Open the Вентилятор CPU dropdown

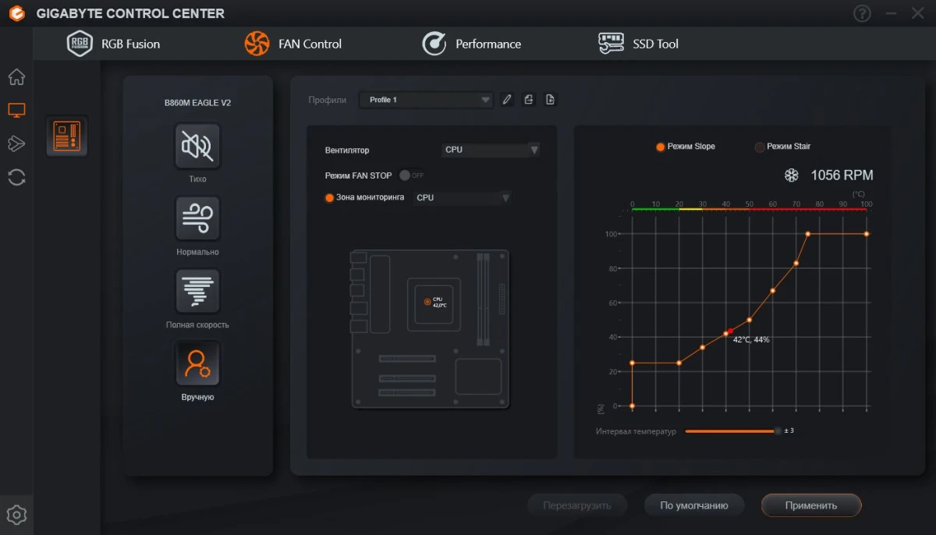[491, 150]
